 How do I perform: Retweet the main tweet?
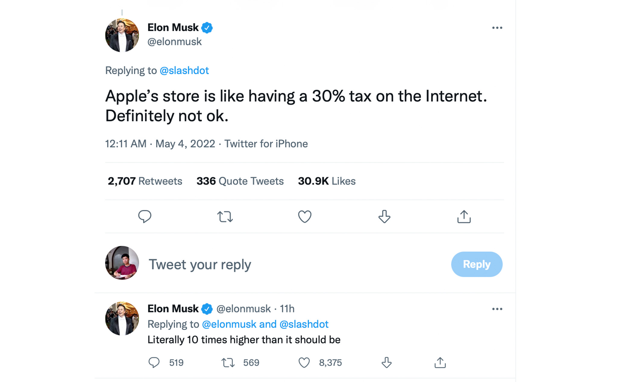tap(225, 216)
